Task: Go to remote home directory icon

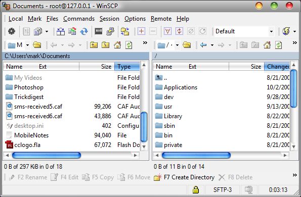Action: pos(267,45)
